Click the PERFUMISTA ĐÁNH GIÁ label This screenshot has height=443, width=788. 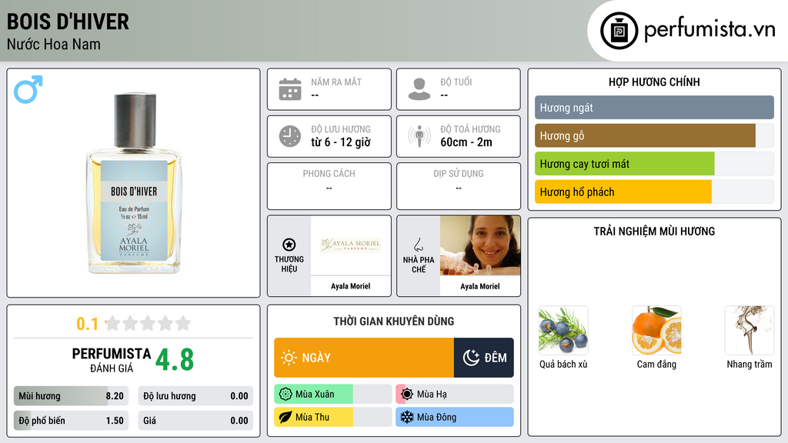tap(112, 360)
